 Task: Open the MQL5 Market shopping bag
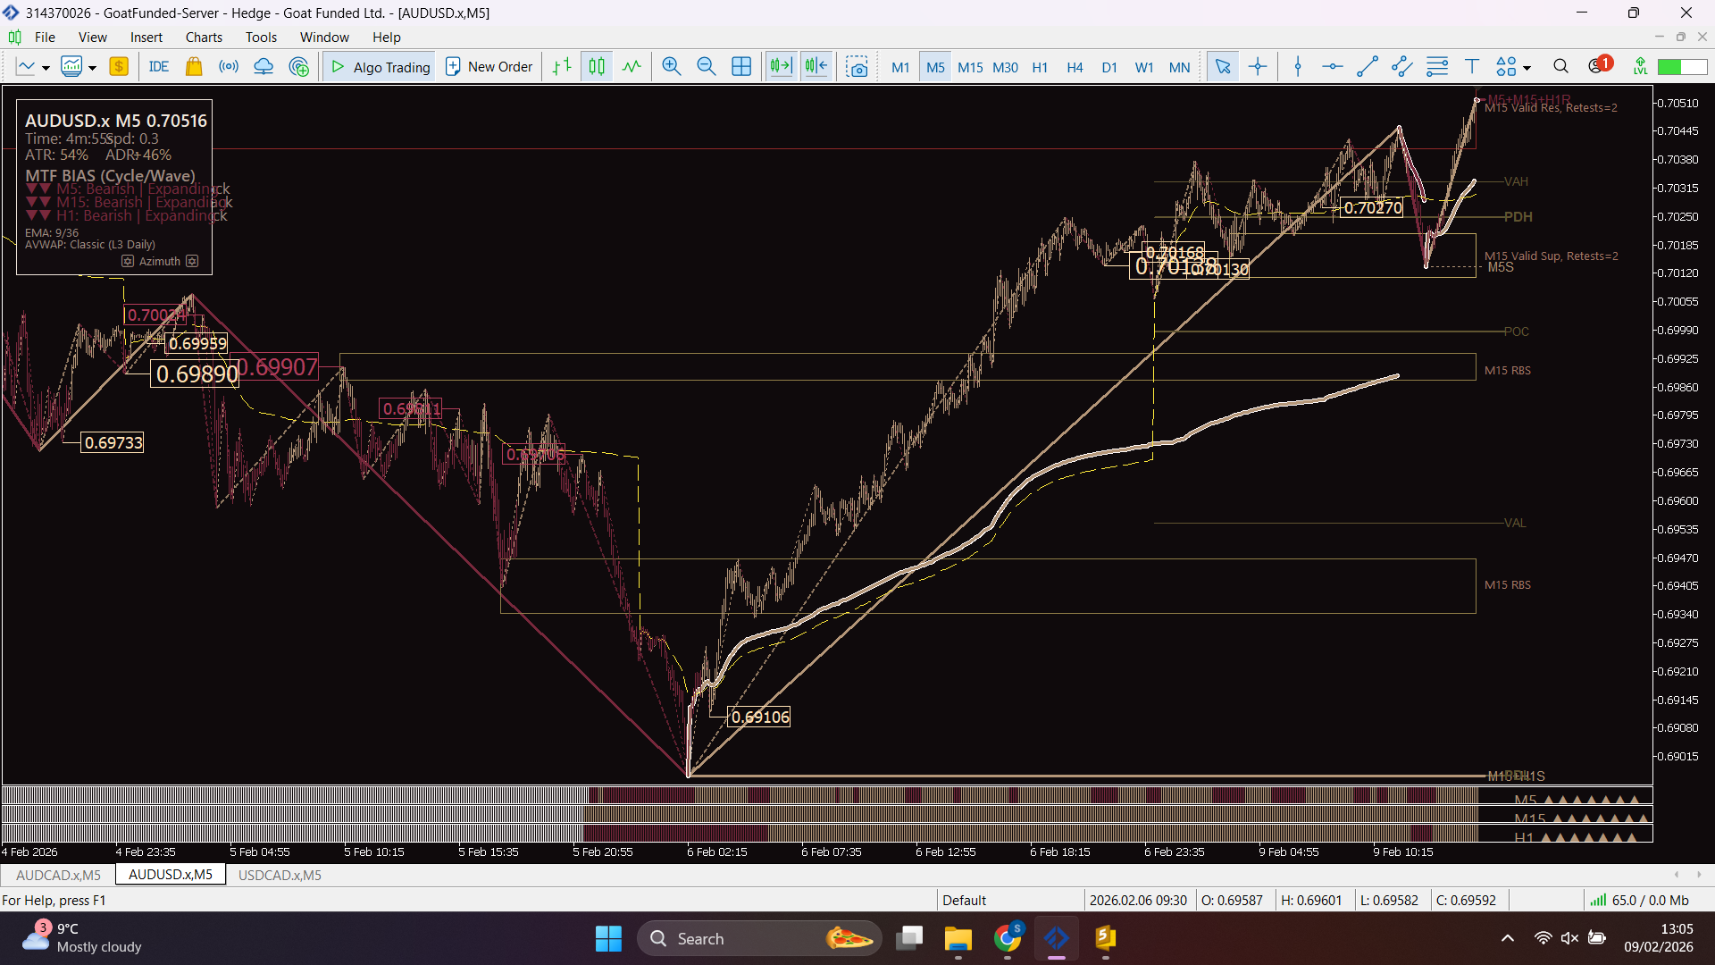[193, 67]
